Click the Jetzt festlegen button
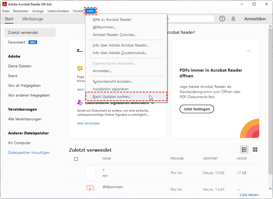Viewport: 273px width, 199px height. pos(197,109)
